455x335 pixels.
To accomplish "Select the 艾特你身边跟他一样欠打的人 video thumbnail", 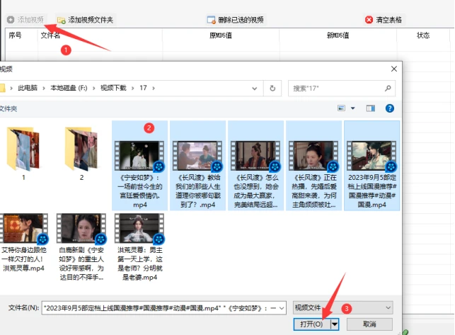I will [x=24, y=228].
